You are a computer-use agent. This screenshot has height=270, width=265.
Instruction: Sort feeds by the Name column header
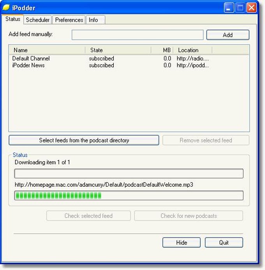tap(47, 50)
